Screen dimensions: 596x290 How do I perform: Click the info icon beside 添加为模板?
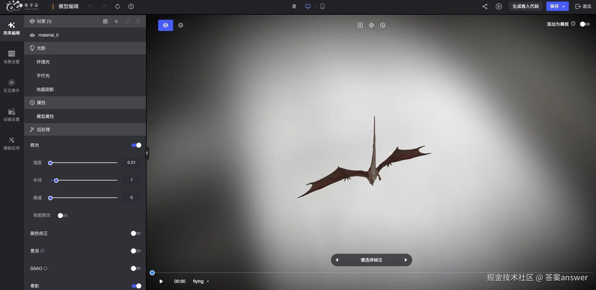click(573, 23)
